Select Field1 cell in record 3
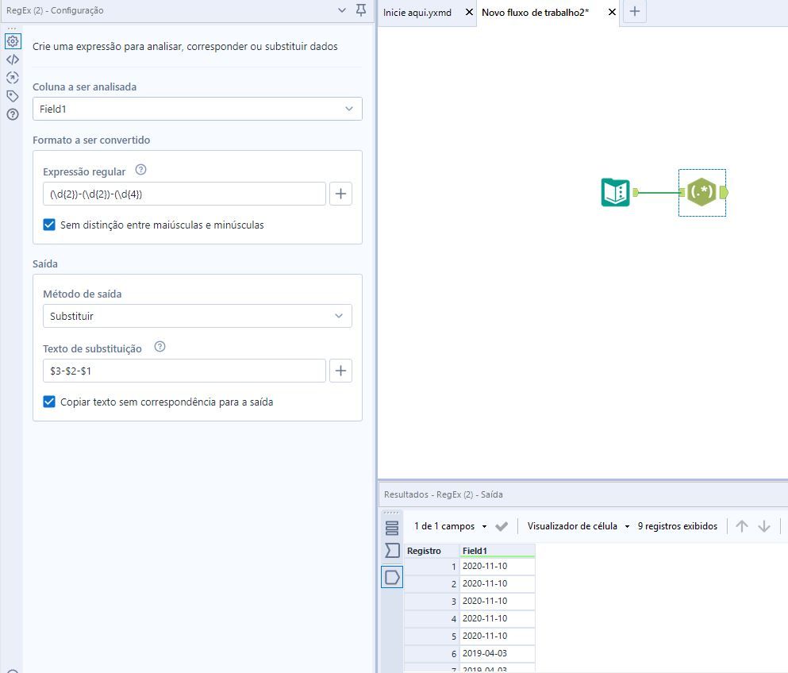The image size is (788, 673). tap(498, 601)
